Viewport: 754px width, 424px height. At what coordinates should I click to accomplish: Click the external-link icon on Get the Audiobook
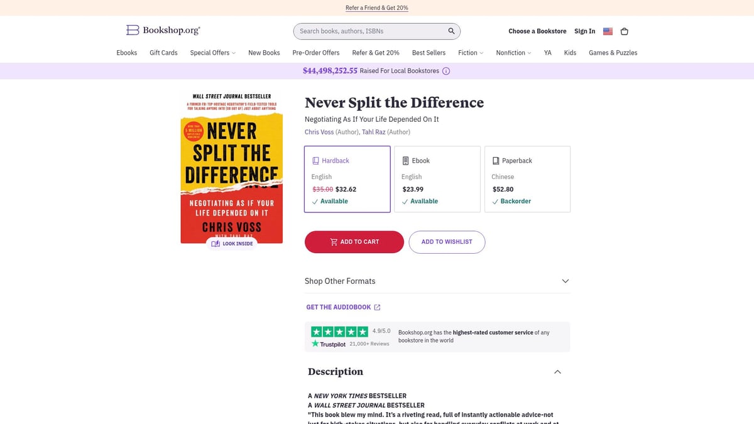377,307
